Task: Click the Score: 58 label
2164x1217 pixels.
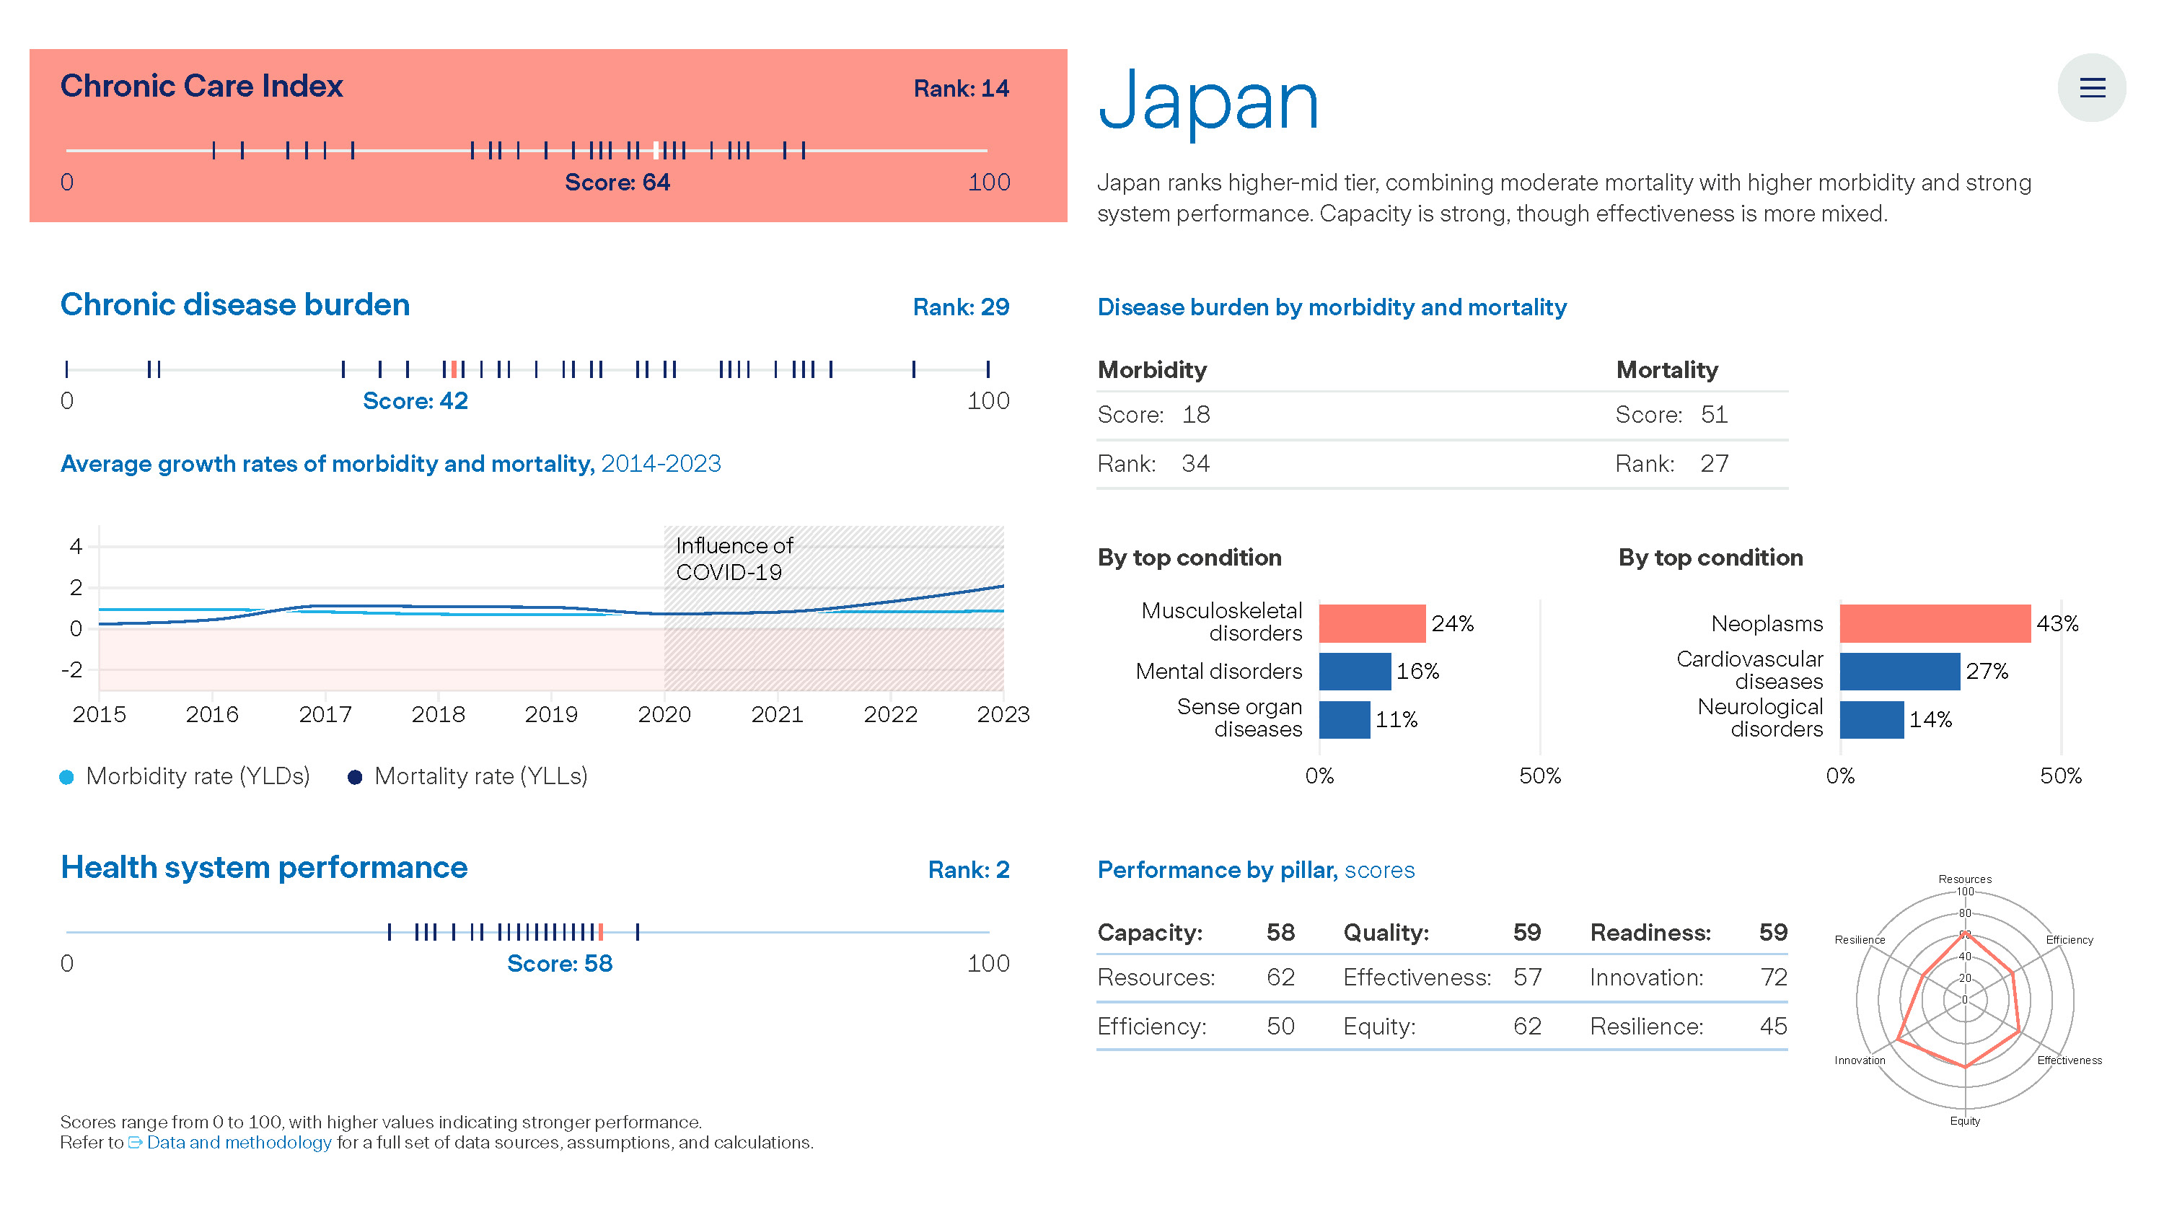Action: click(560, 963)
